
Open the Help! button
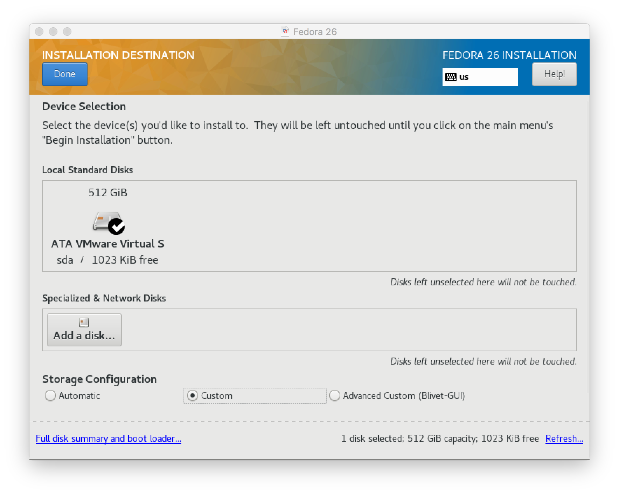554,74
